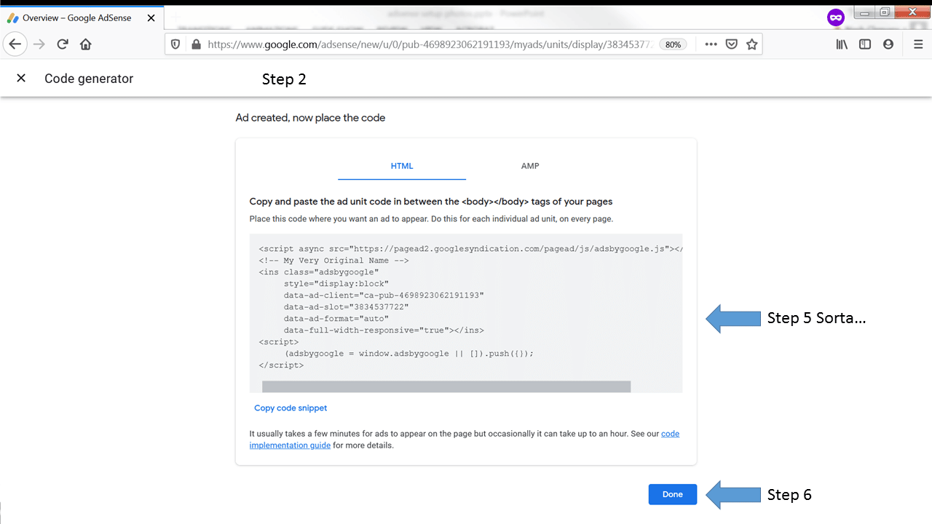Screen dimensions: 932x524
Task: Switch to the HTML tab
Action: [x=402, y=166]
